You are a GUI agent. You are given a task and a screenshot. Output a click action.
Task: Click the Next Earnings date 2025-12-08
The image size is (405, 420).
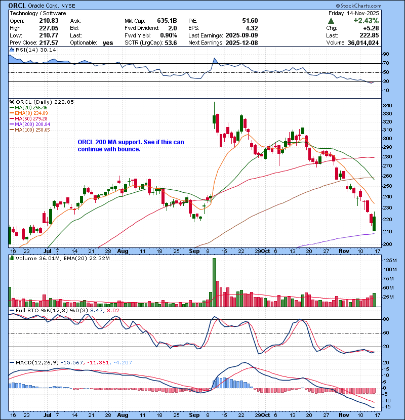(242, 43)
